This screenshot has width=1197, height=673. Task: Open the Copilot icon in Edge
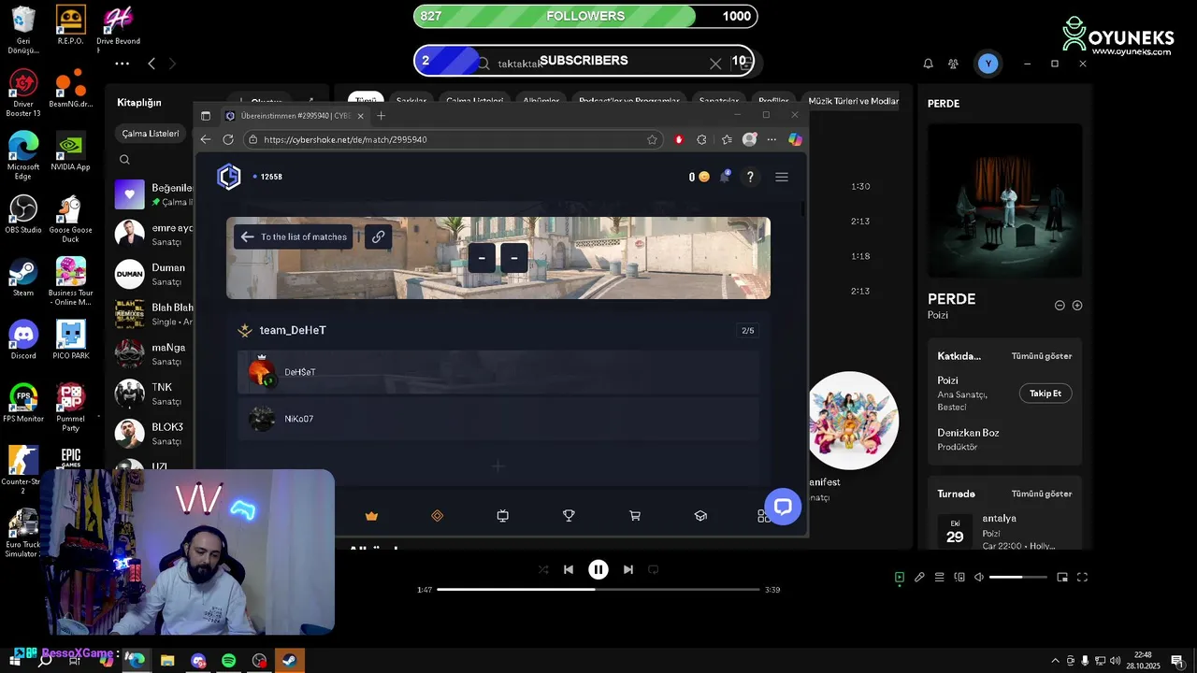point(795,139)
